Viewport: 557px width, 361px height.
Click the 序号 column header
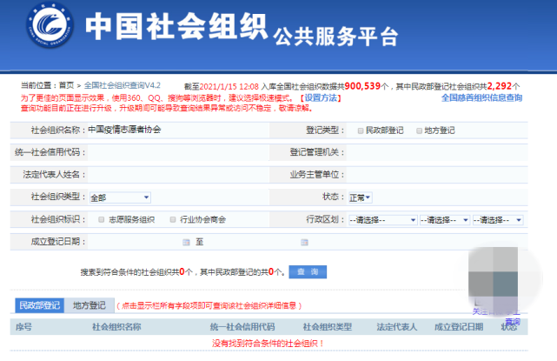click(23, 327)
